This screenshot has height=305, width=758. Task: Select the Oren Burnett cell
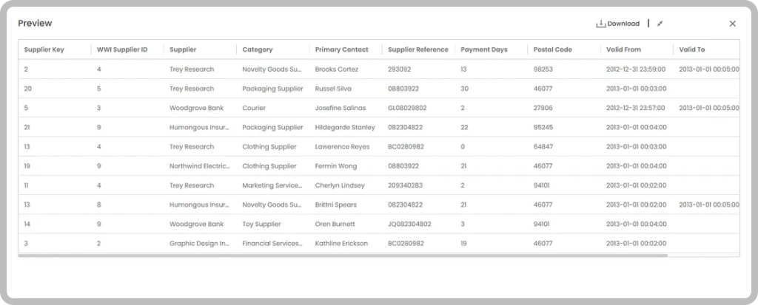(335, 224)
